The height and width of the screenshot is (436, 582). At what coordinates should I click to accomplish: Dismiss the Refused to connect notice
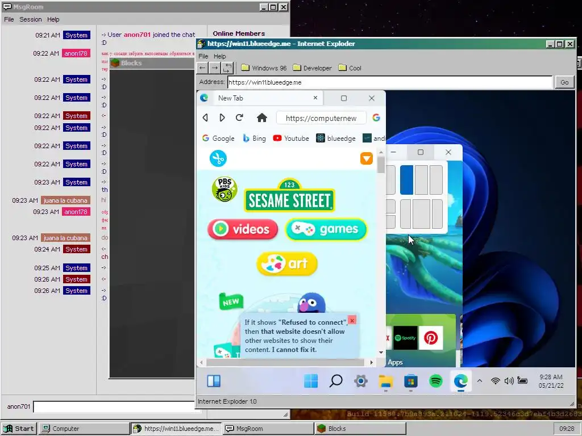click(352, 320)
